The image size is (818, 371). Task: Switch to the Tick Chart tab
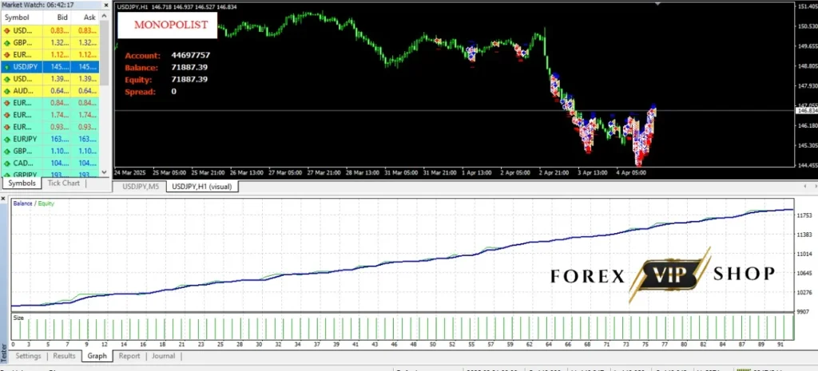[64, 183]
